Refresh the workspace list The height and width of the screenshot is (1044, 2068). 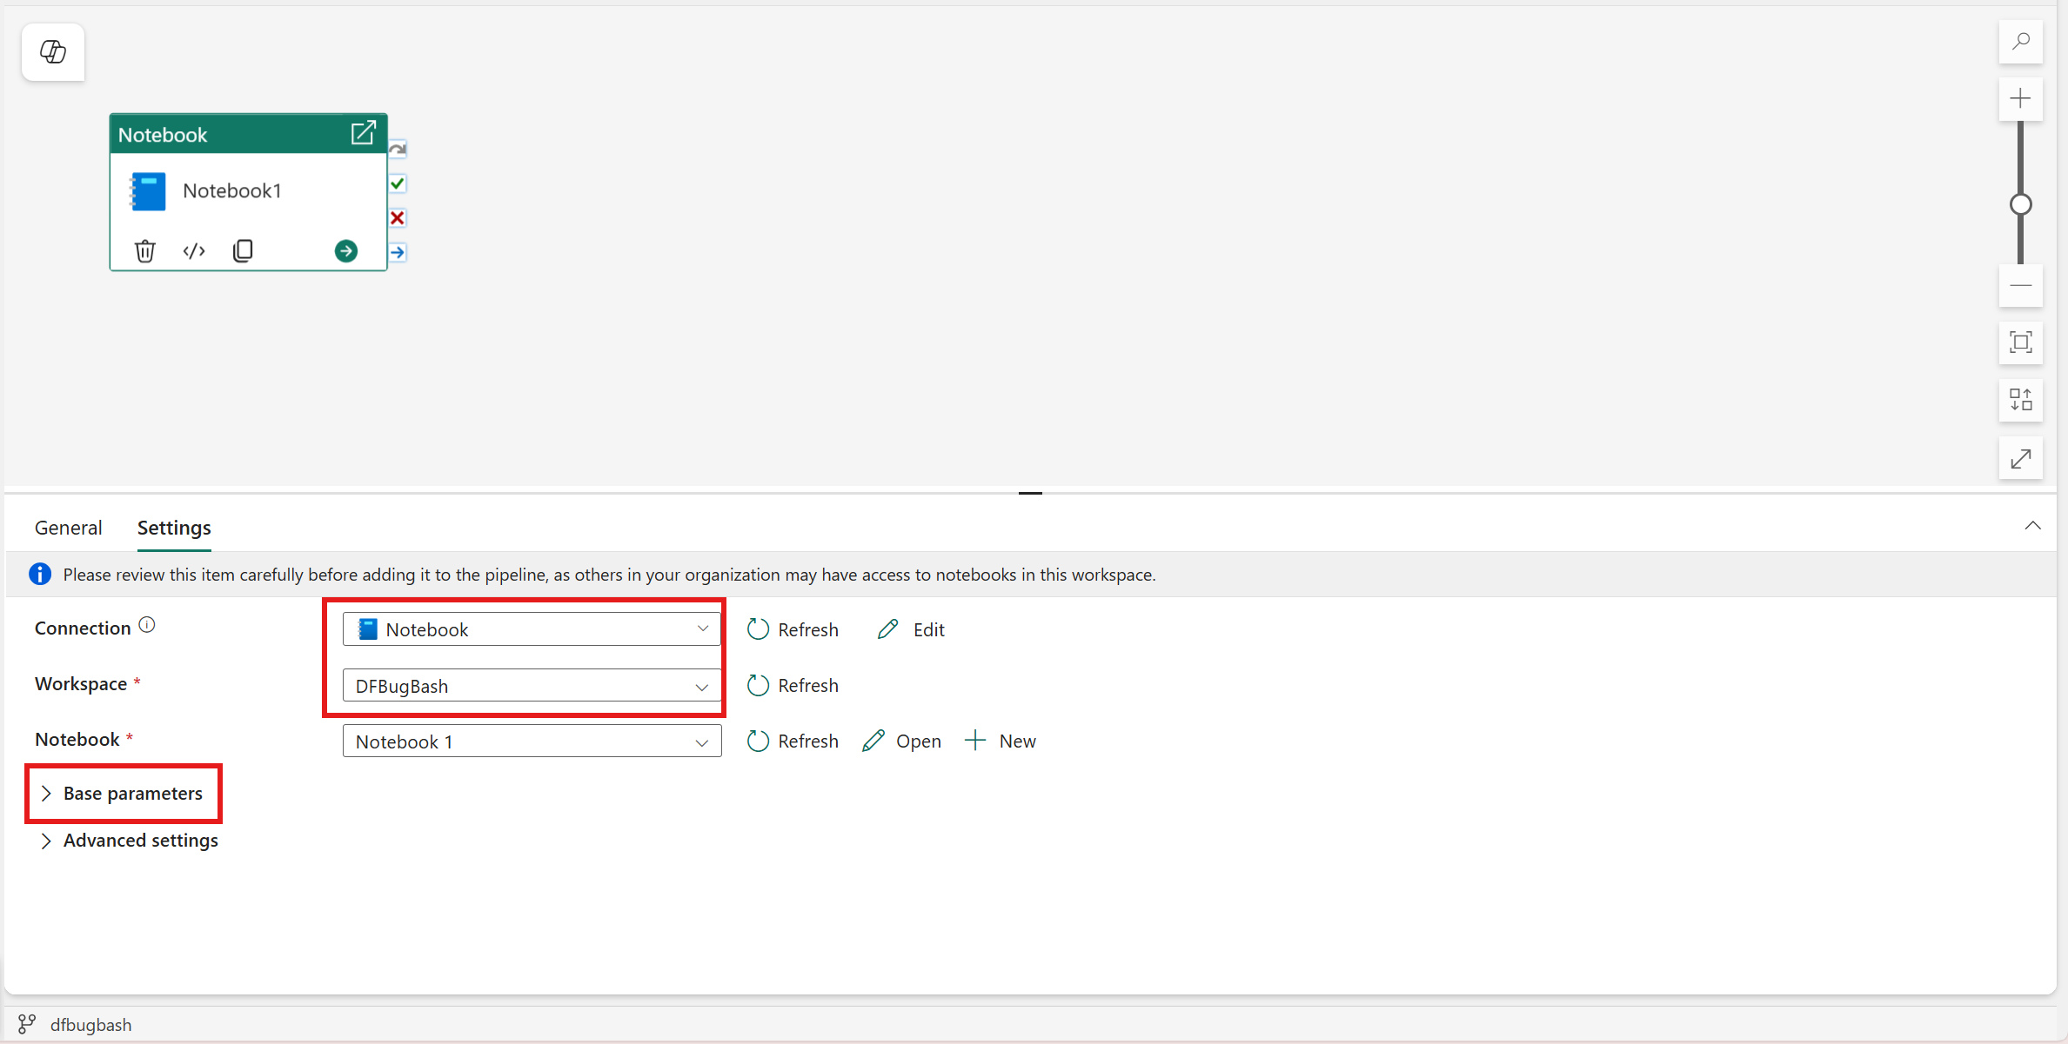click(792, 685)
